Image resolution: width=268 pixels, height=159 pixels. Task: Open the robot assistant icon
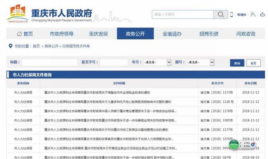click(262, 14)
